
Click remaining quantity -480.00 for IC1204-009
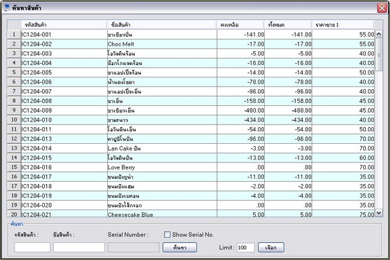254,110
